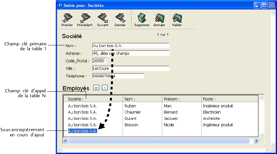The width and height of the screenshot is (277, 154).
Task: Click the highlighted Au bon bois S.A. cell
Action: click(x=83, y=131)
